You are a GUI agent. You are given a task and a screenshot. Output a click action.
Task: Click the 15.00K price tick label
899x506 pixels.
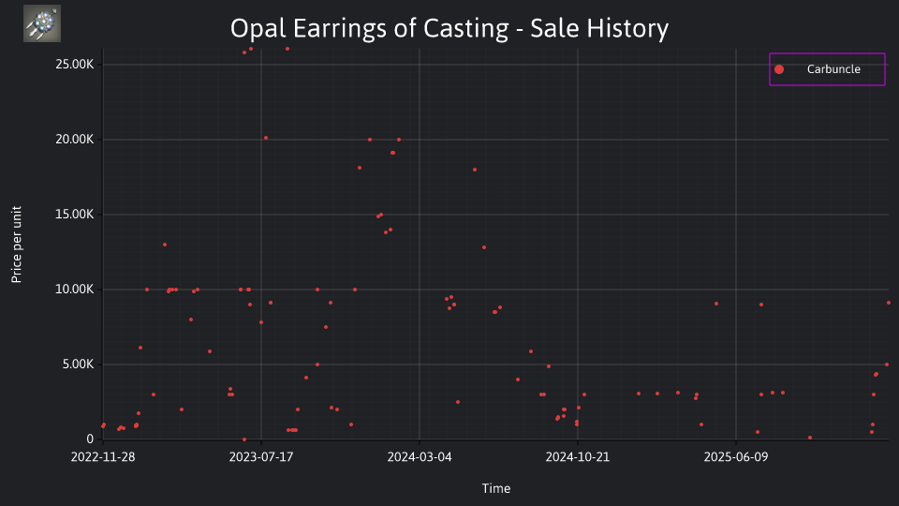click(75, 215)
